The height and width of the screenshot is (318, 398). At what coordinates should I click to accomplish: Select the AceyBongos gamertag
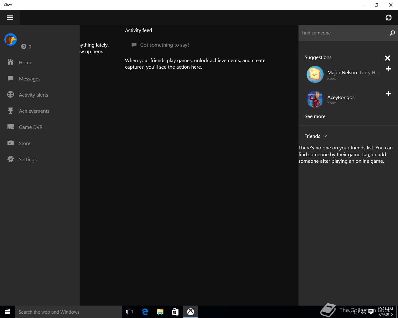(341, 97)
